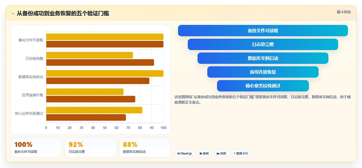This screenshot has width=362, height=168.
Task: Click the 数据库实例启动 funnel step
Action: pyautogui.click(x=263, y=58)
